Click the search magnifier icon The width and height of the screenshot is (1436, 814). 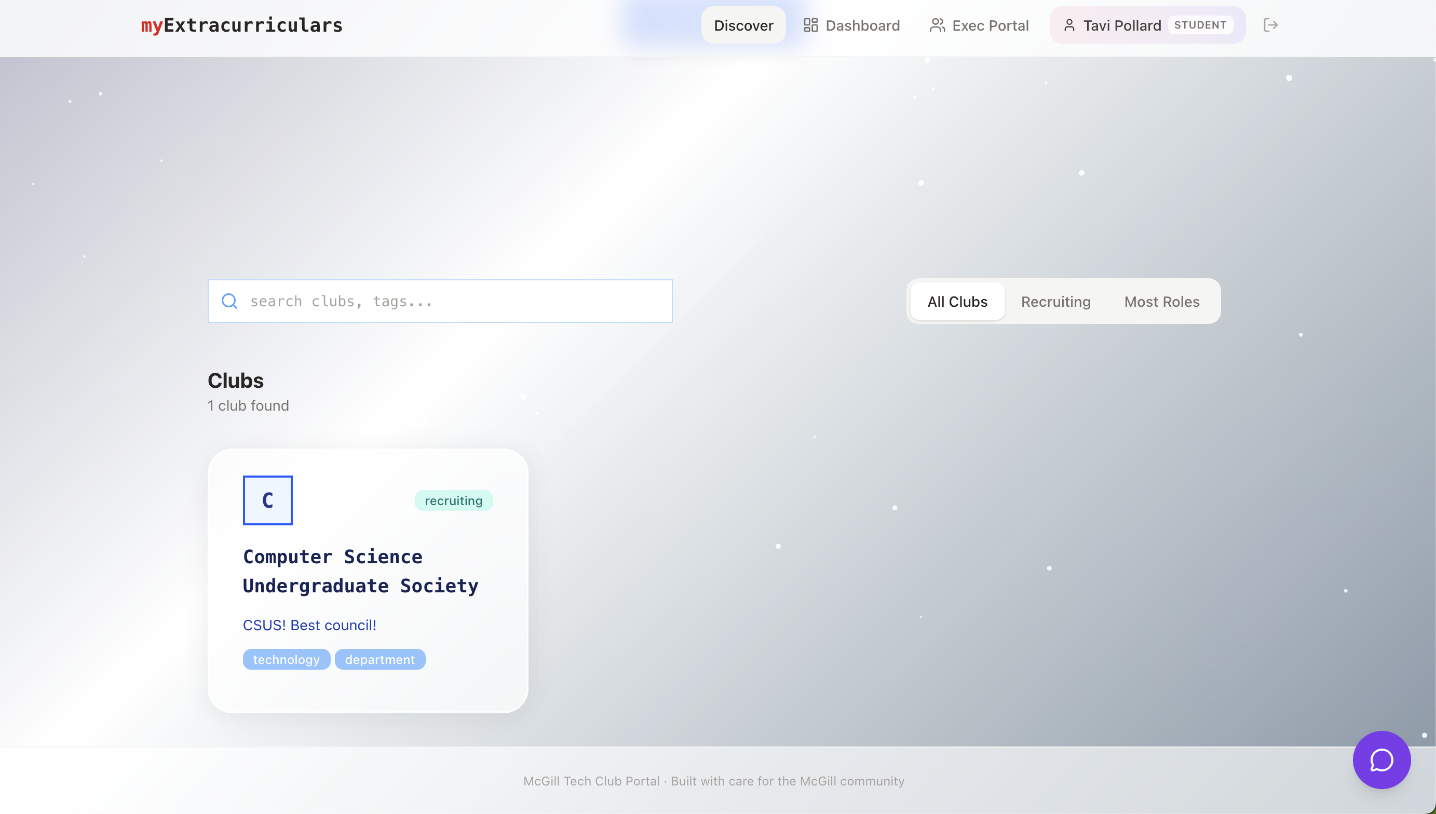pyautogui.click(x=229, y=301)
